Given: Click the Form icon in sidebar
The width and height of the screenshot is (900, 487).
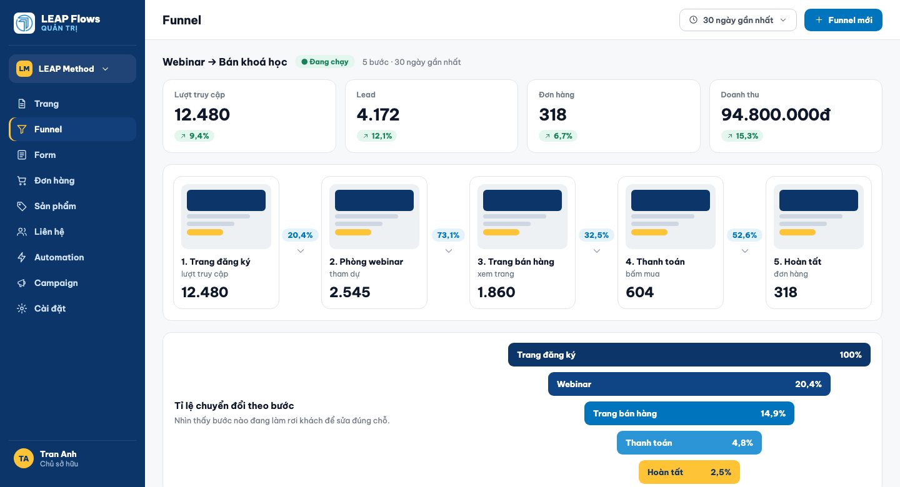Looking at the screenshot, I should [x=22, y=155].
